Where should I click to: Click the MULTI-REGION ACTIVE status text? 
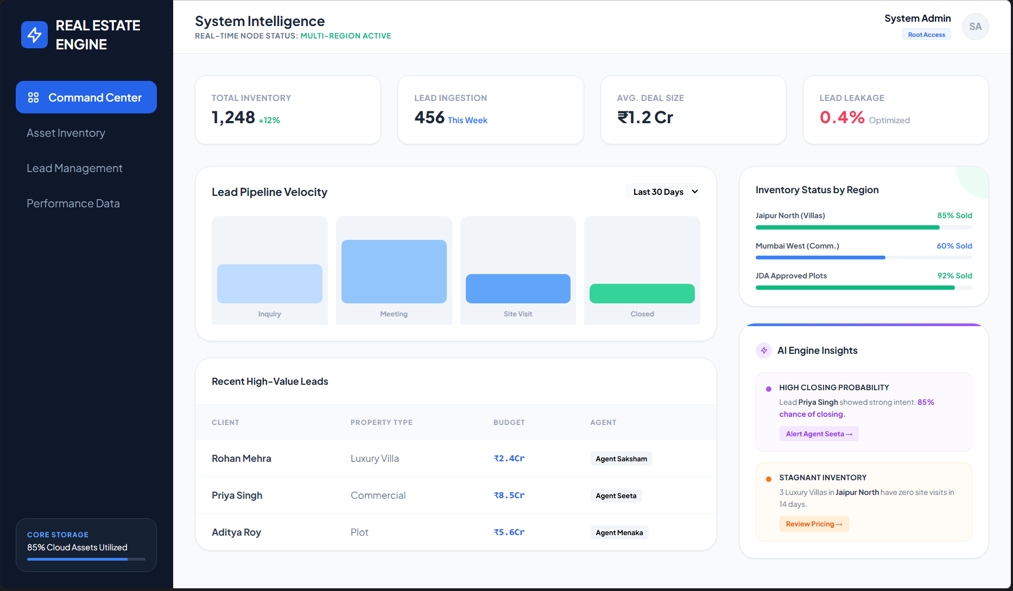click(346, 36)
